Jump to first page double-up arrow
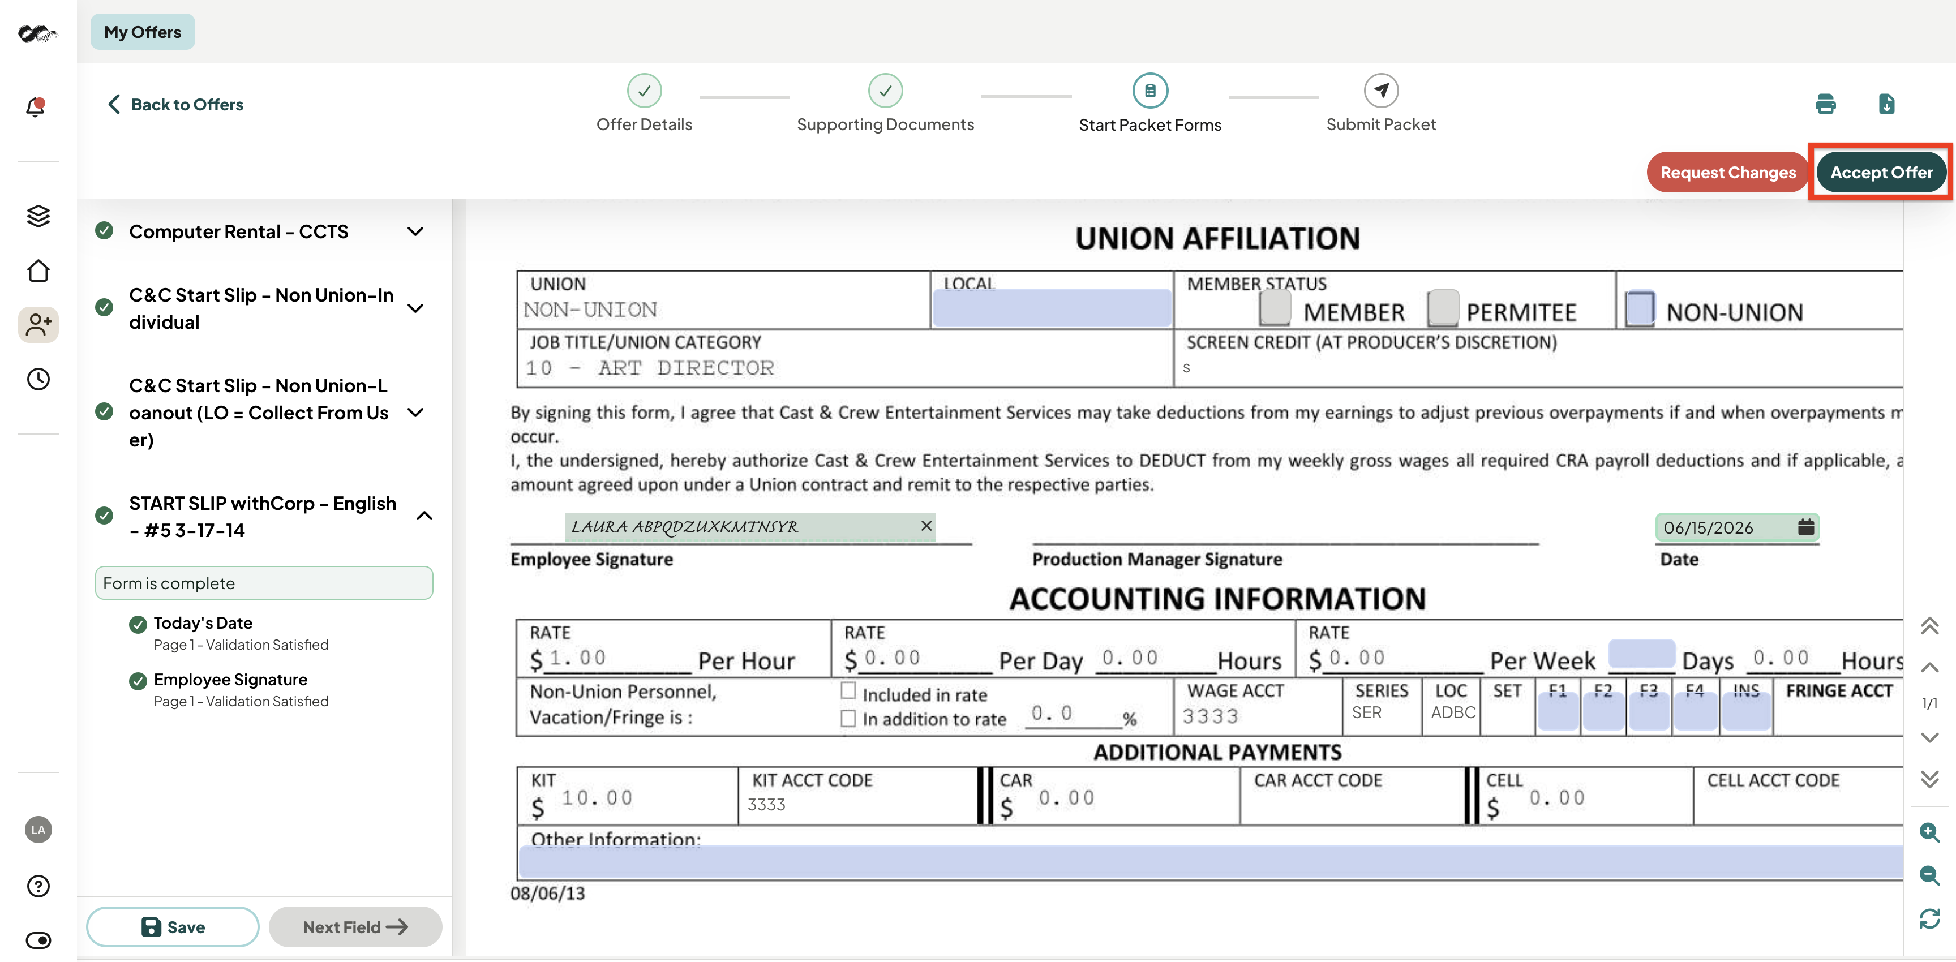 tap(1929, 626)
